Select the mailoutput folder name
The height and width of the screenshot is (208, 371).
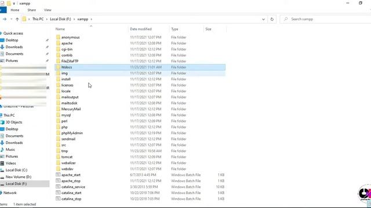pos(70,97)
